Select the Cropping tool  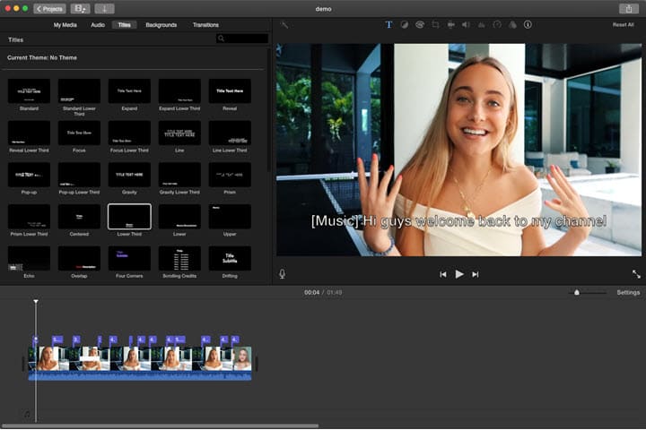coord(435,24)
